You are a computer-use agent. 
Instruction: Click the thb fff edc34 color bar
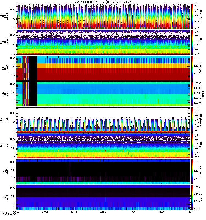pyautogui.click(x=192, y=16)
